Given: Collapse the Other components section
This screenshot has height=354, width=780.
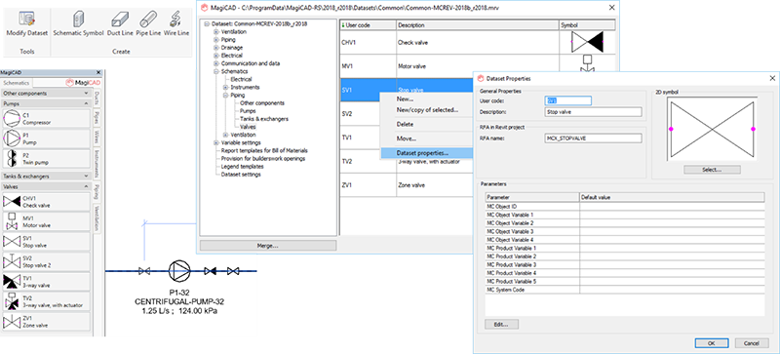Looking at the screenshot, I should [87, 94].
